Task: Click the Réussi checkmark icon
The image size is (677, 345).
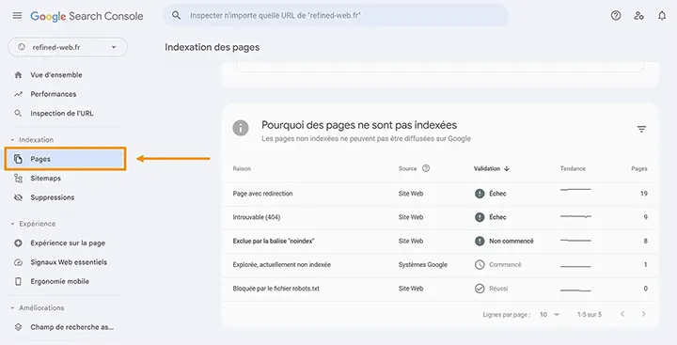Action: click(x=480, y=289)
